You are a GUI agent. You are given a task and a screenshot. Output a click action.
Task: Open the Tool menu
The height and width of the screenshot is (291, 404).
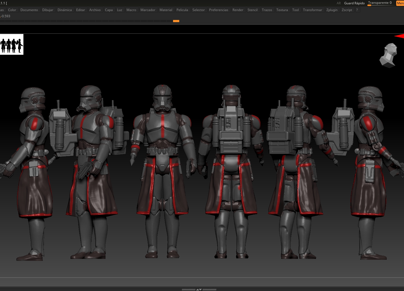pos(295,10)
